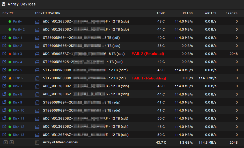Open the Disk 3 settings link
The image size is (244, 148).
(x=17, y=54)
